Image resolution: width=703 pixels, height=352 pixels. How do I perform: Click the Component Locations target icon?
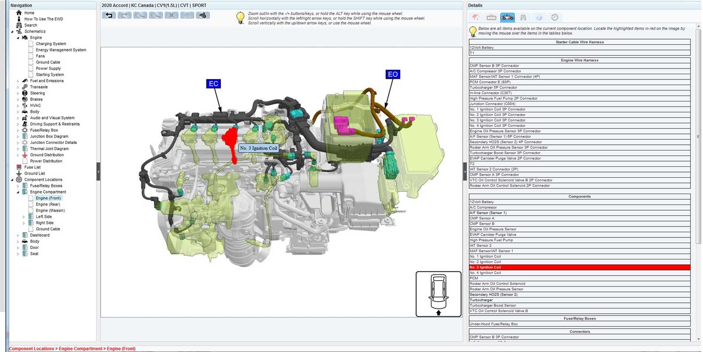[x=19, y=180]
